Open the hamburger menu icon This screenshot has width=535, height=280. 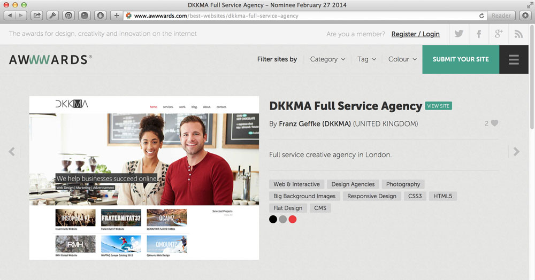(514, 60)
